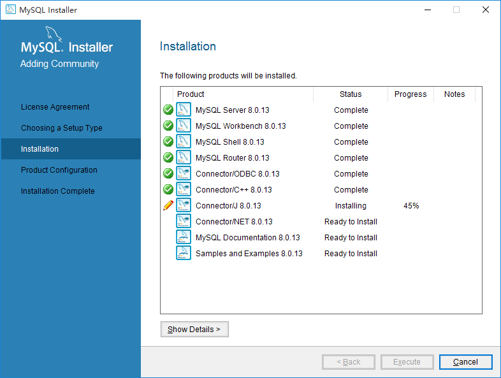This screenshot has width=501, height=378.
Task: Click green checkmark beside MySQL Router
Action: click(x=168, y=157)
